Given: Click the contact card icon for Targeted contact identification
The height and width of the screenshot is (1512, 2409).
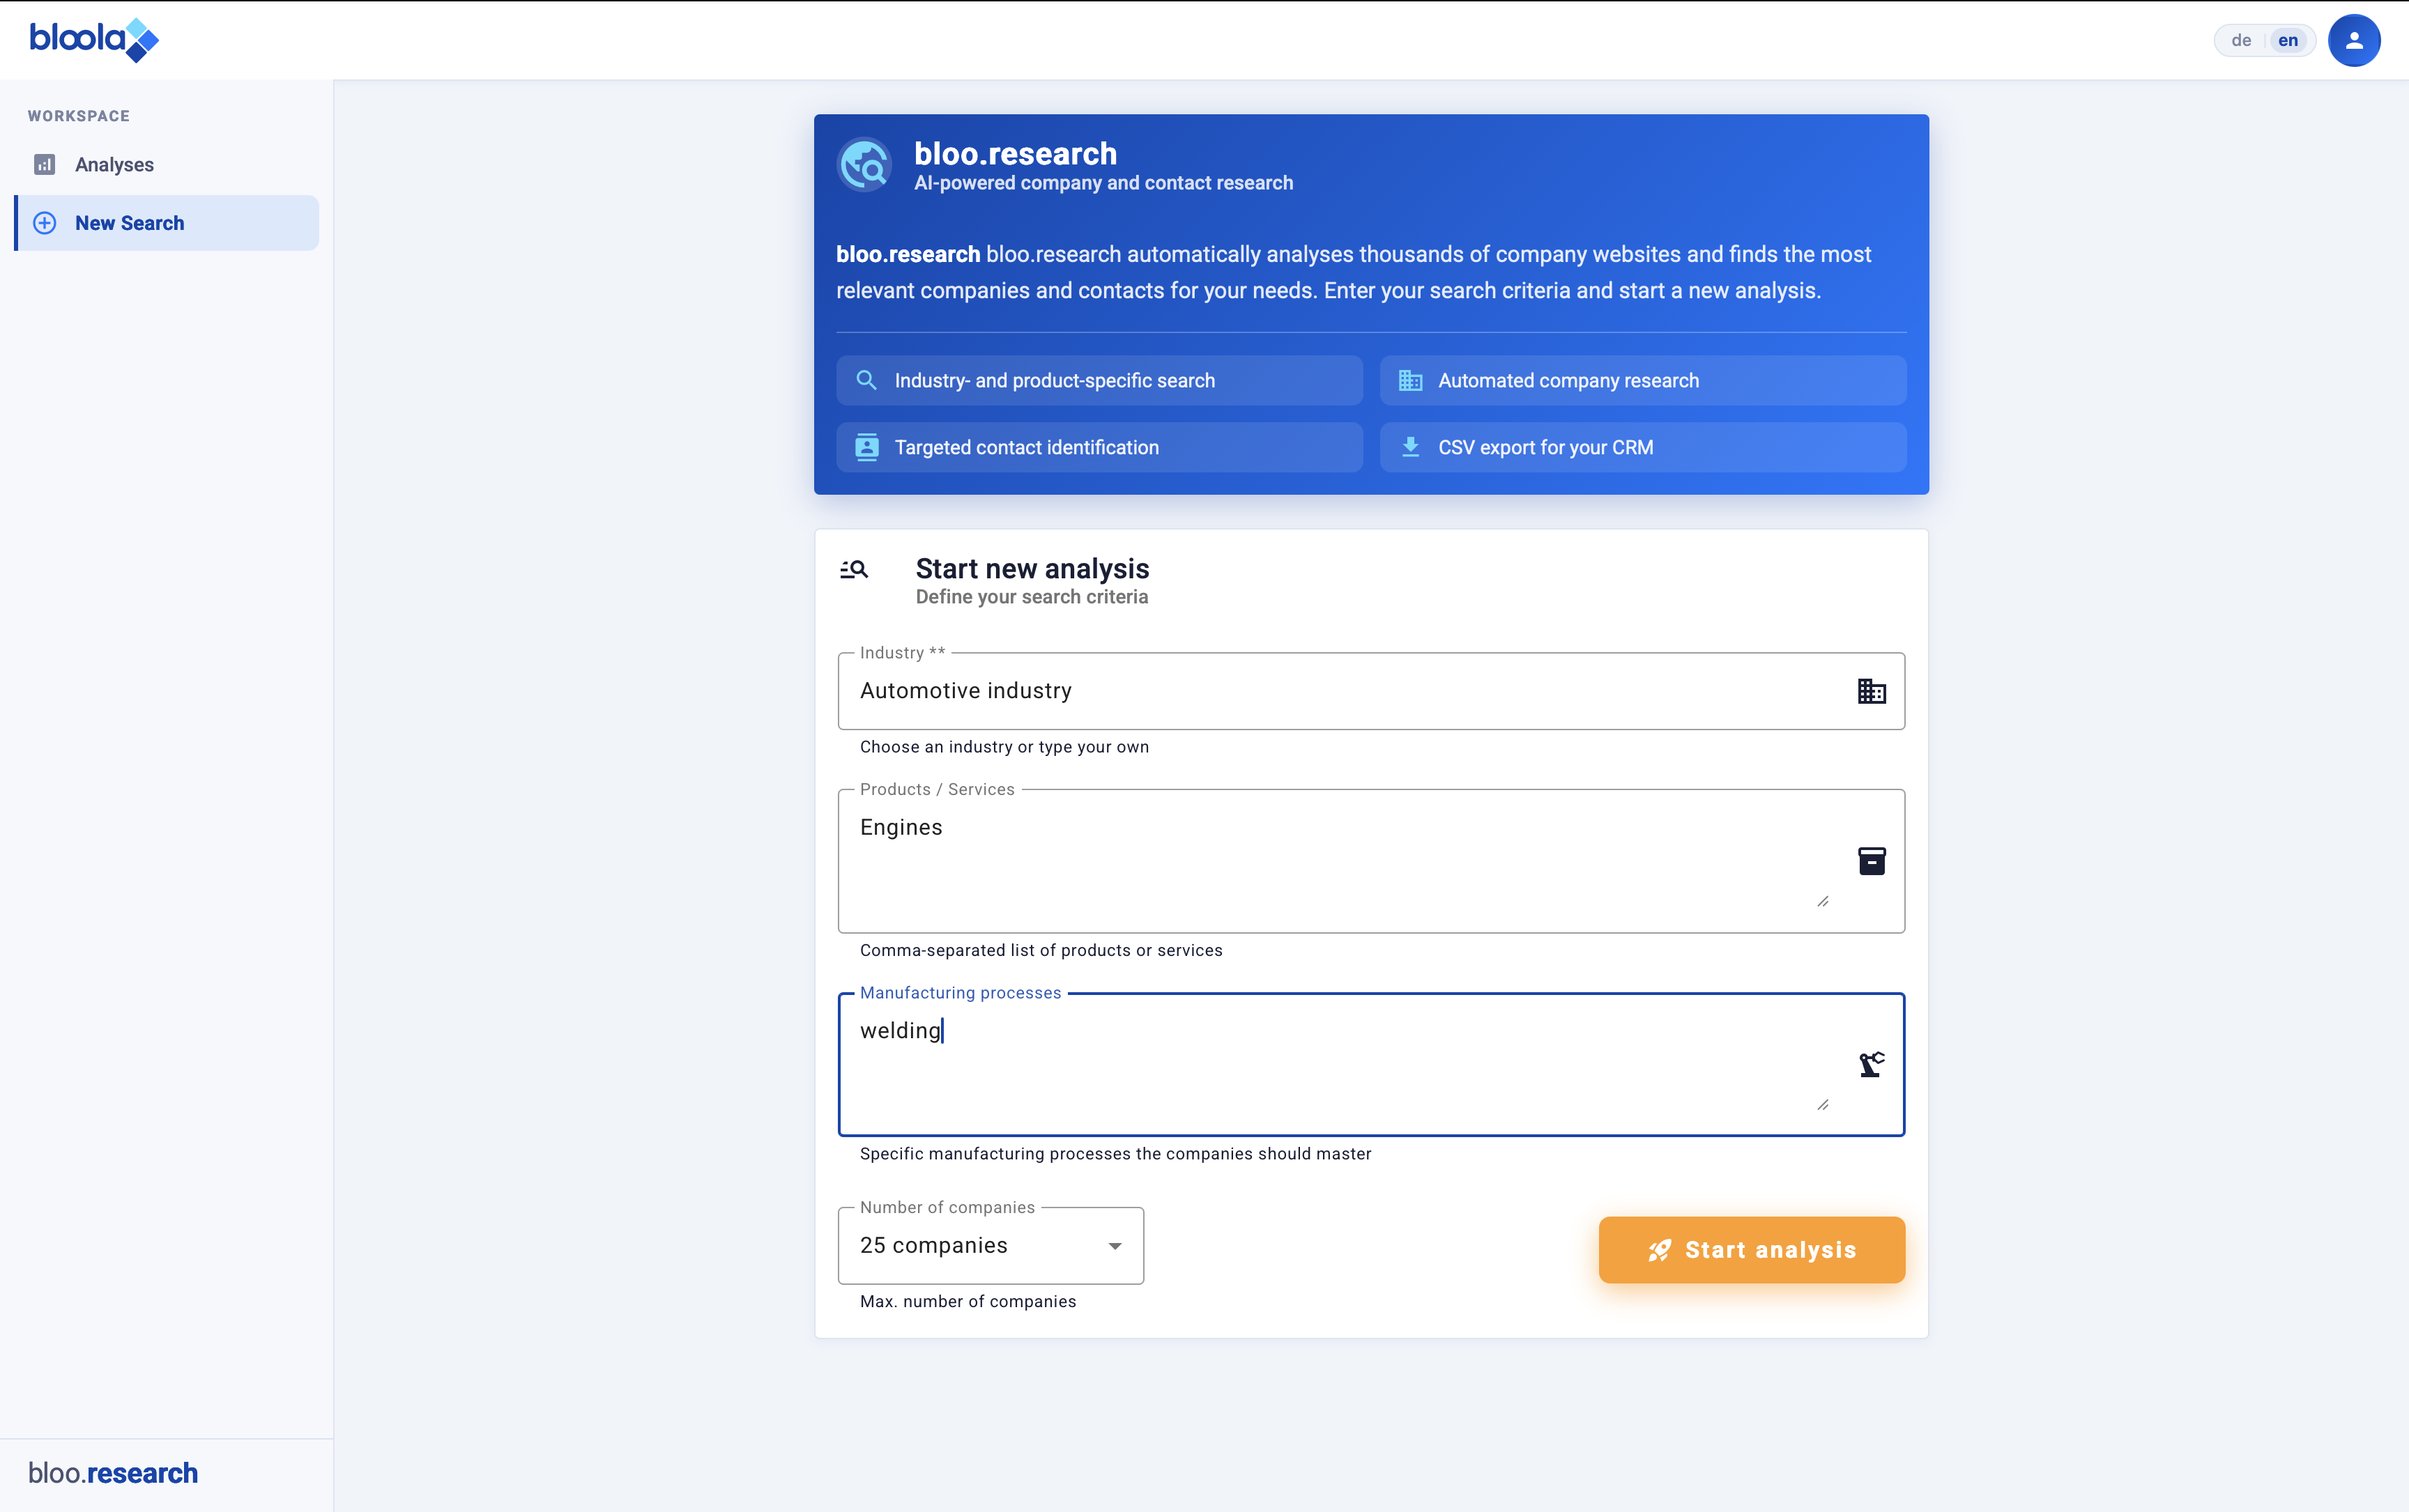Looking at the screenshot, I should (x=866, y=447).
